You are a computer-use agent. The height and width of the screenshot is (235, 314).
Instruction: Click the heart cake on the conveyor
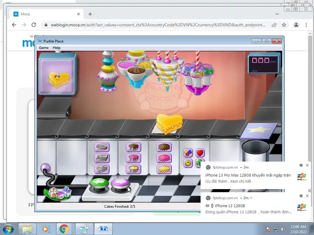point(169,124)
